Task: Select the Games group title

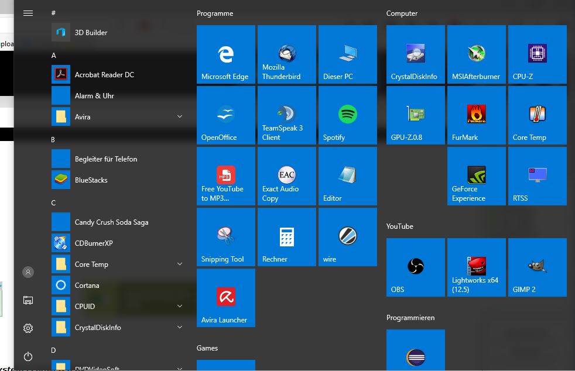Action: pos(207,348)
